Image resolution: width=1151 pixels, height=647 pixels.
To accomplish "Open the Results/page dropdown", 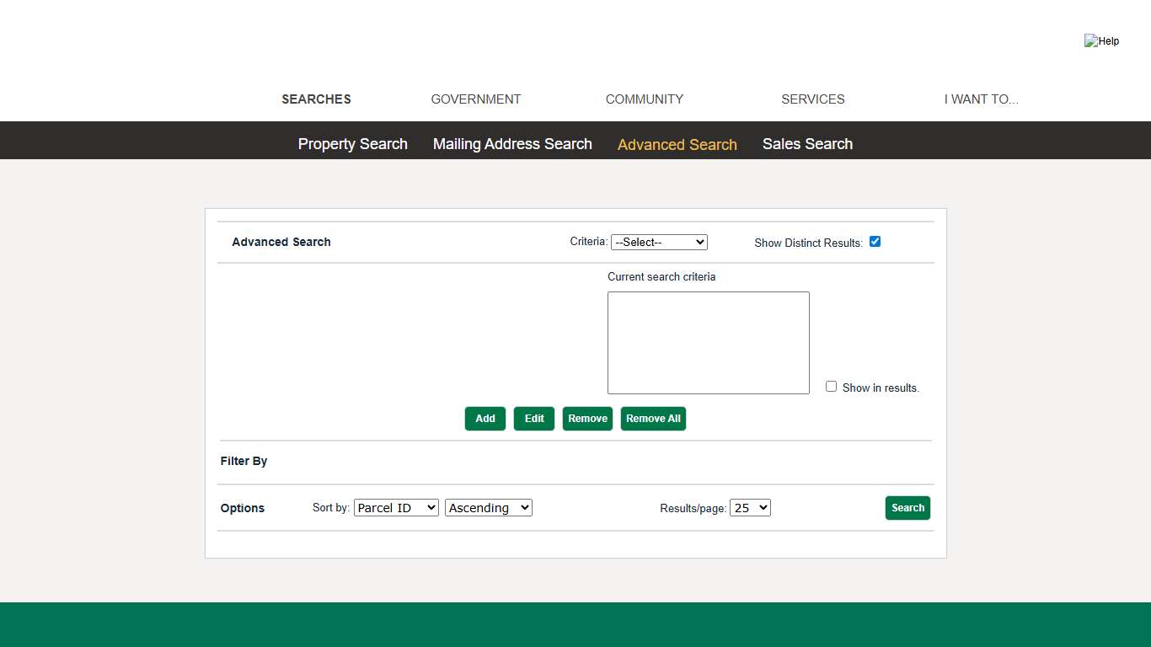I will (x=750, y=507).
